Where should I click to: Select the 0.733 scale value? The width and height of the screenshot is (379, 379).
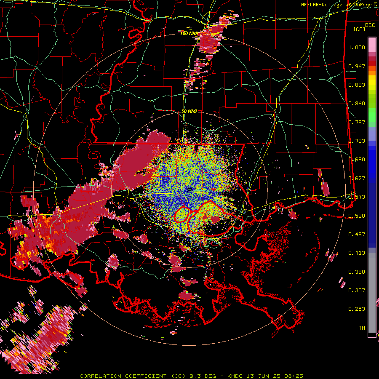(357, 141)
